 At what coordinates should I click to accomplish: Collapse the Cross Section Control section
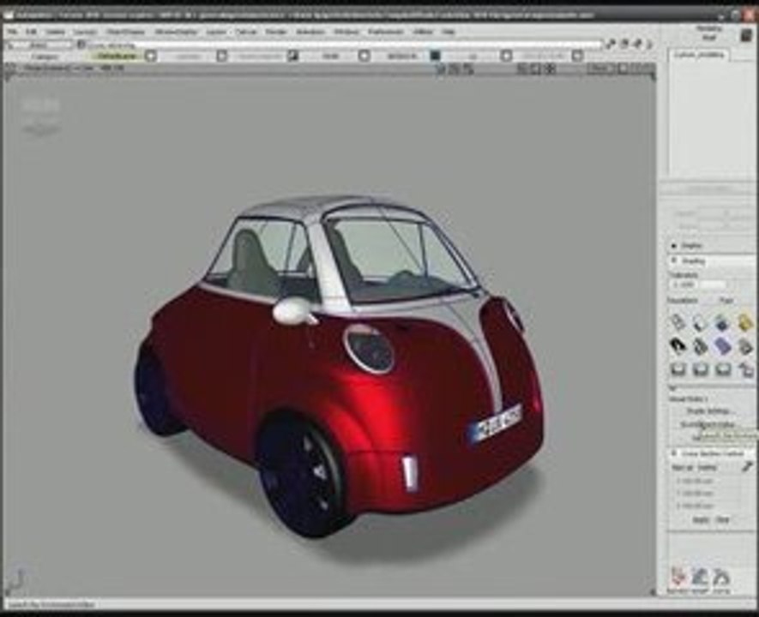[674, 454]
